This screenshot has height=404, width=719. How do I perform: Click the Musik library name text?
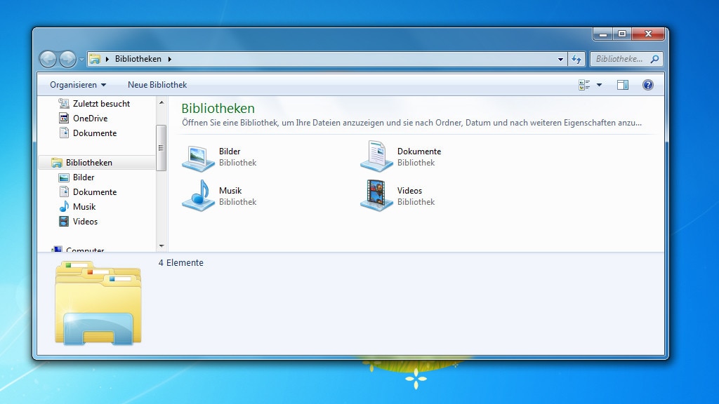coord(230,191)
